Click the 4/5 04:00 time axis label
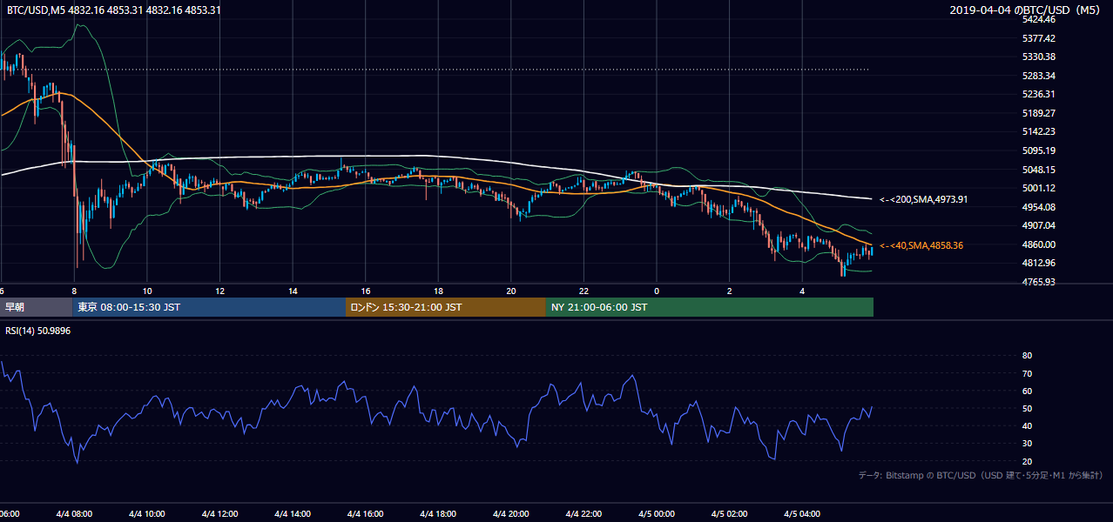The width and height of the screenshot is (1113, 522). tap(803, 514)
